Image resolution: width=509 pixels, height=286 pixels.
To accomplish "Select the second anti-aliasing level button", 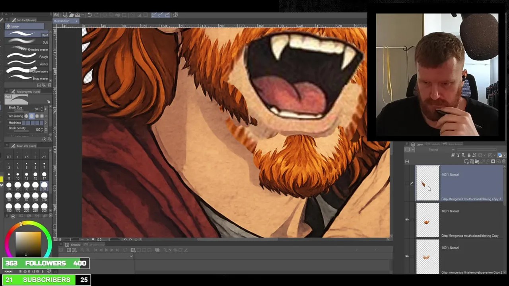I will (x=32, y=116).
